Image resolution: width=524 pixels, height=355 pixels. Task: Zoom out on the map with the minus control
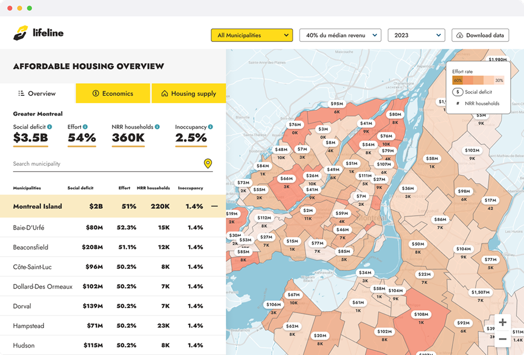pyautogui.click(x=502, y=339)
